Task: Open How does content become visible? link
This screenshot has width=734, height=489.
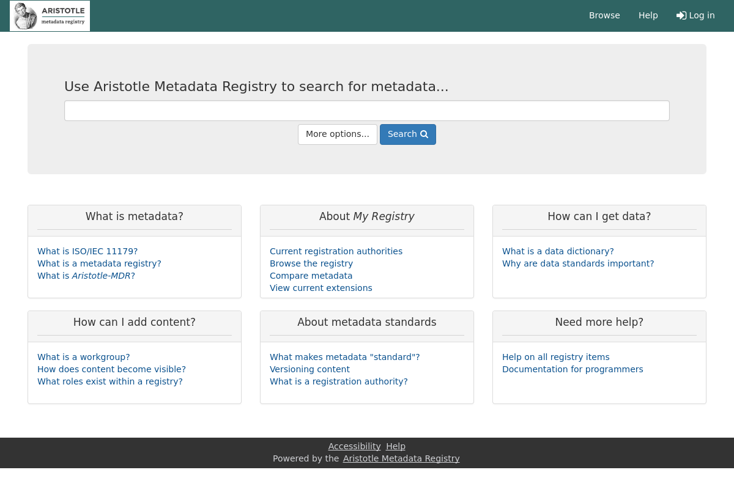Action: click(x=111, y=369)
